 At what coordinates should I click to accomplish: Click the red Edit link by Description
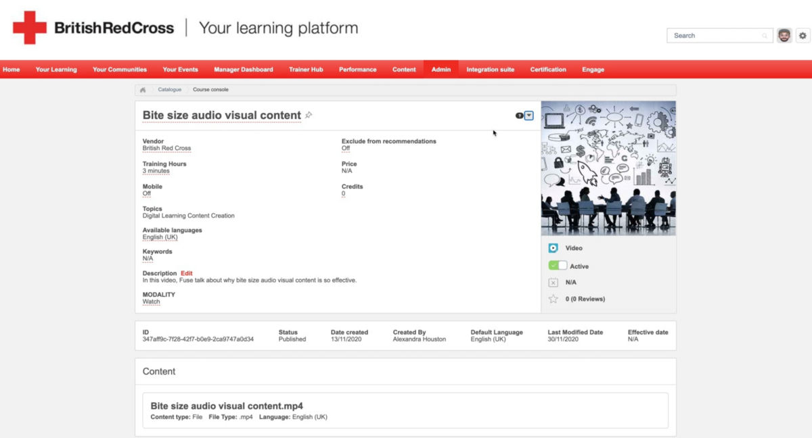click(187, 274)
